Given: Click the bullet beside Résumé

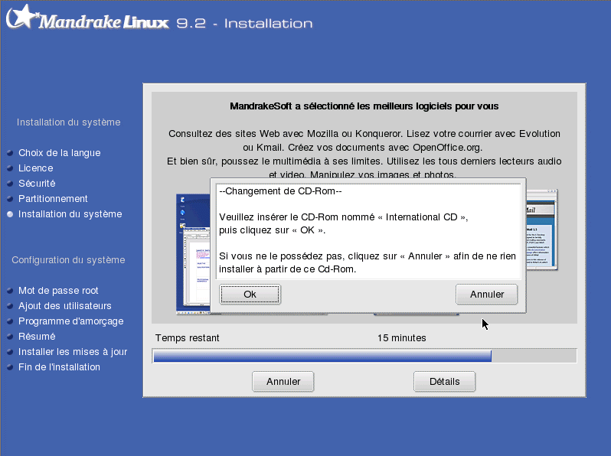Looking at the screenshot, I should 10,337.
